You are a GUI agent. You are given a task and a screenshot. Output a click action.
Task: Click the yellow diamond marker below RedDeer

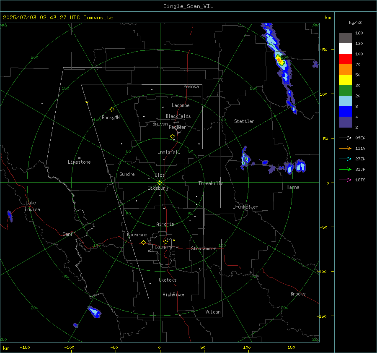click(x=172, y=136)
